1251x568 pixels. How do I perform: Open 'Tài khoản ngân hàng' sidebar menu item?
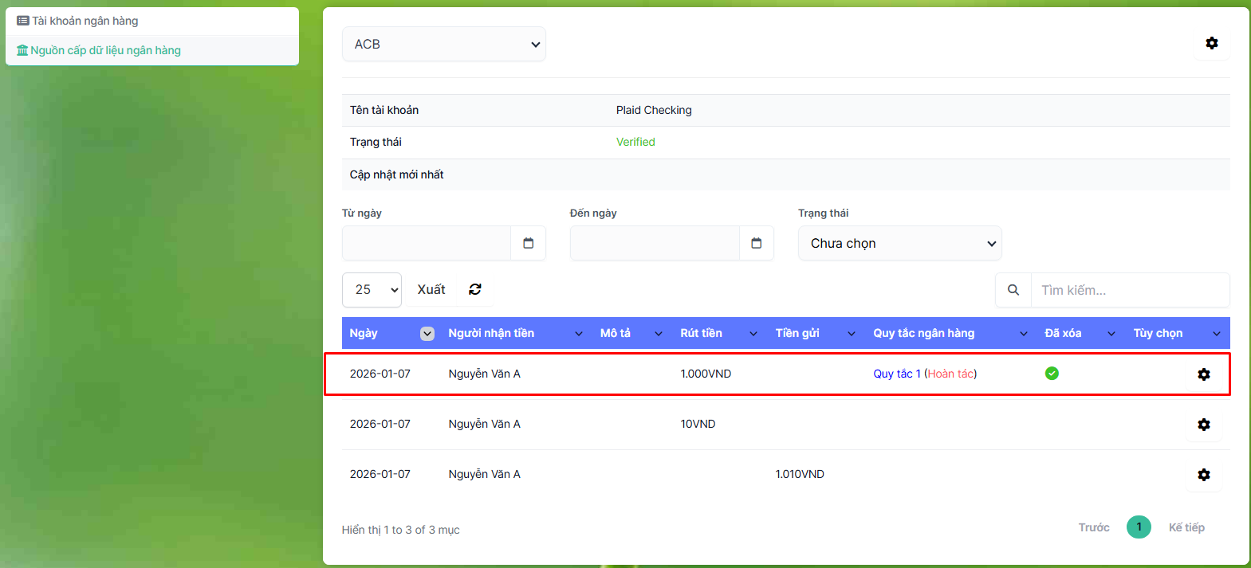pos(85,21)
